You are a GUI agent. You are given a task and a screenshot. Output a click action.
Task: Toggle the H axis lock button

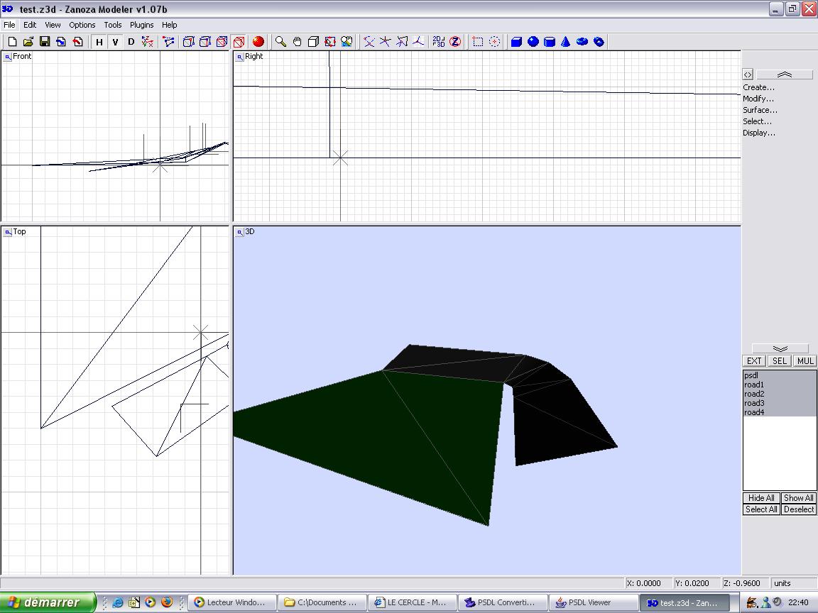[99, 42]
